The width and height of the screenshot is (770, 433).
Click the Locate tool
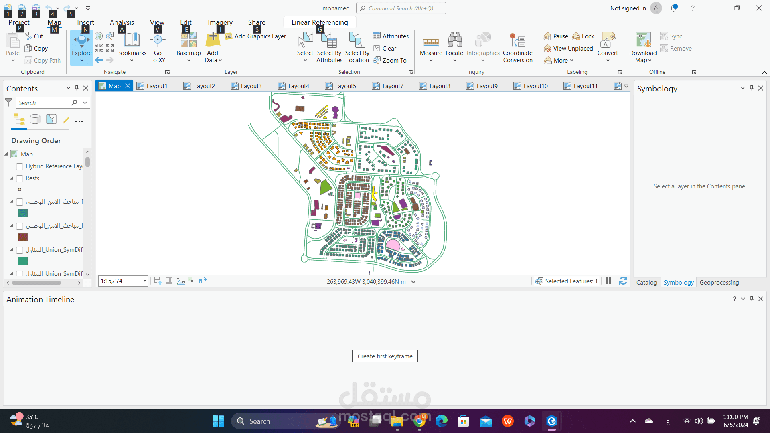point(454,46)
